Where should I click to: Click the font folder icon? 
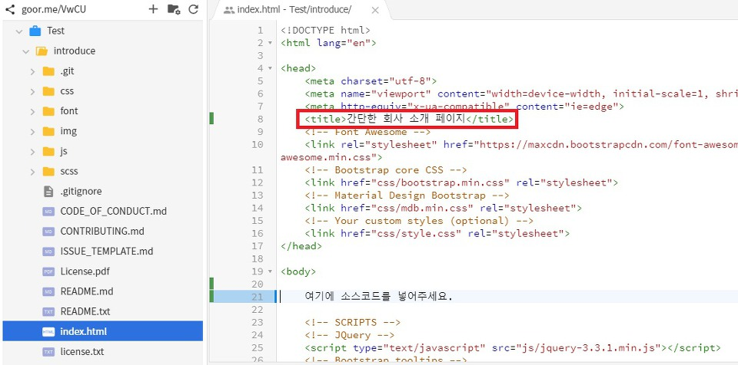click(x=48, y=111)
